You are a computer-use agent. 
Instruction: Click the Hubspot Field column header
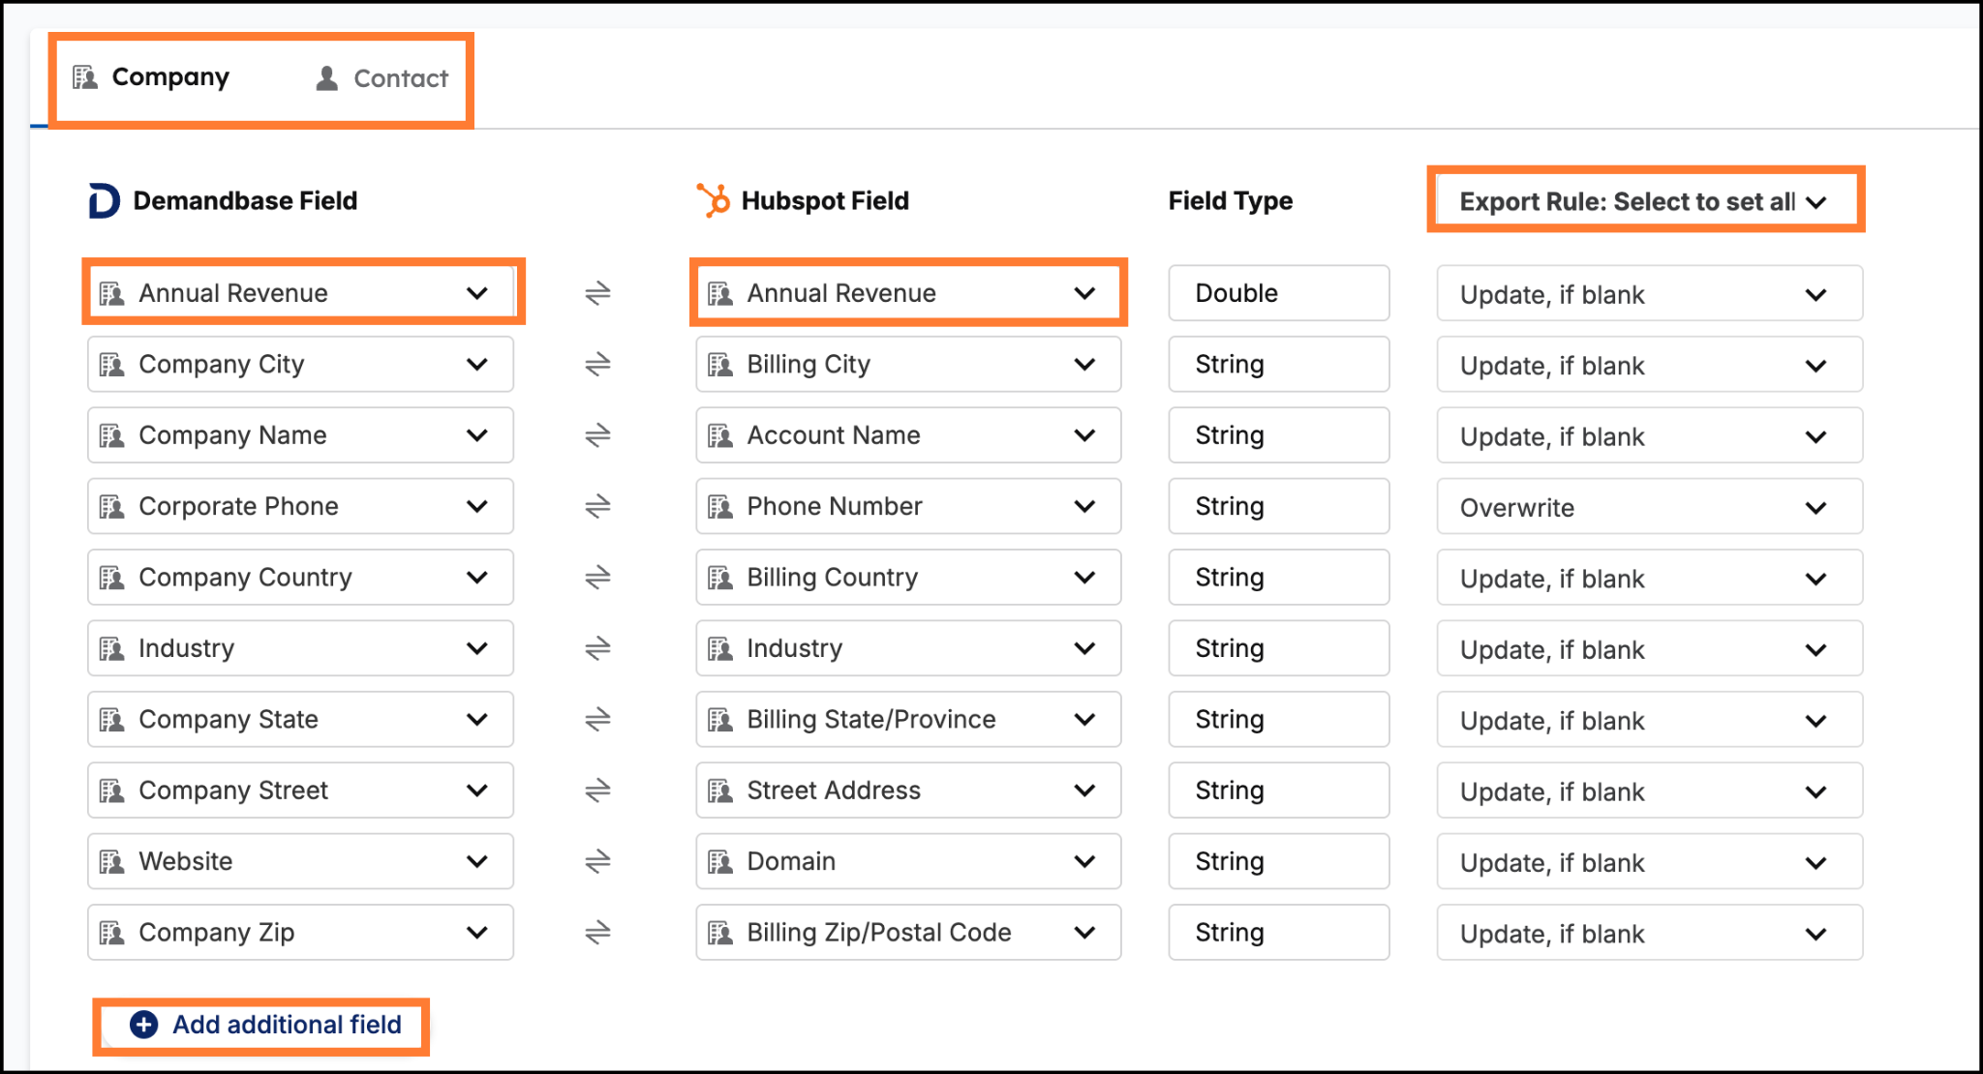pyautogui.click(x=825, y=200)
